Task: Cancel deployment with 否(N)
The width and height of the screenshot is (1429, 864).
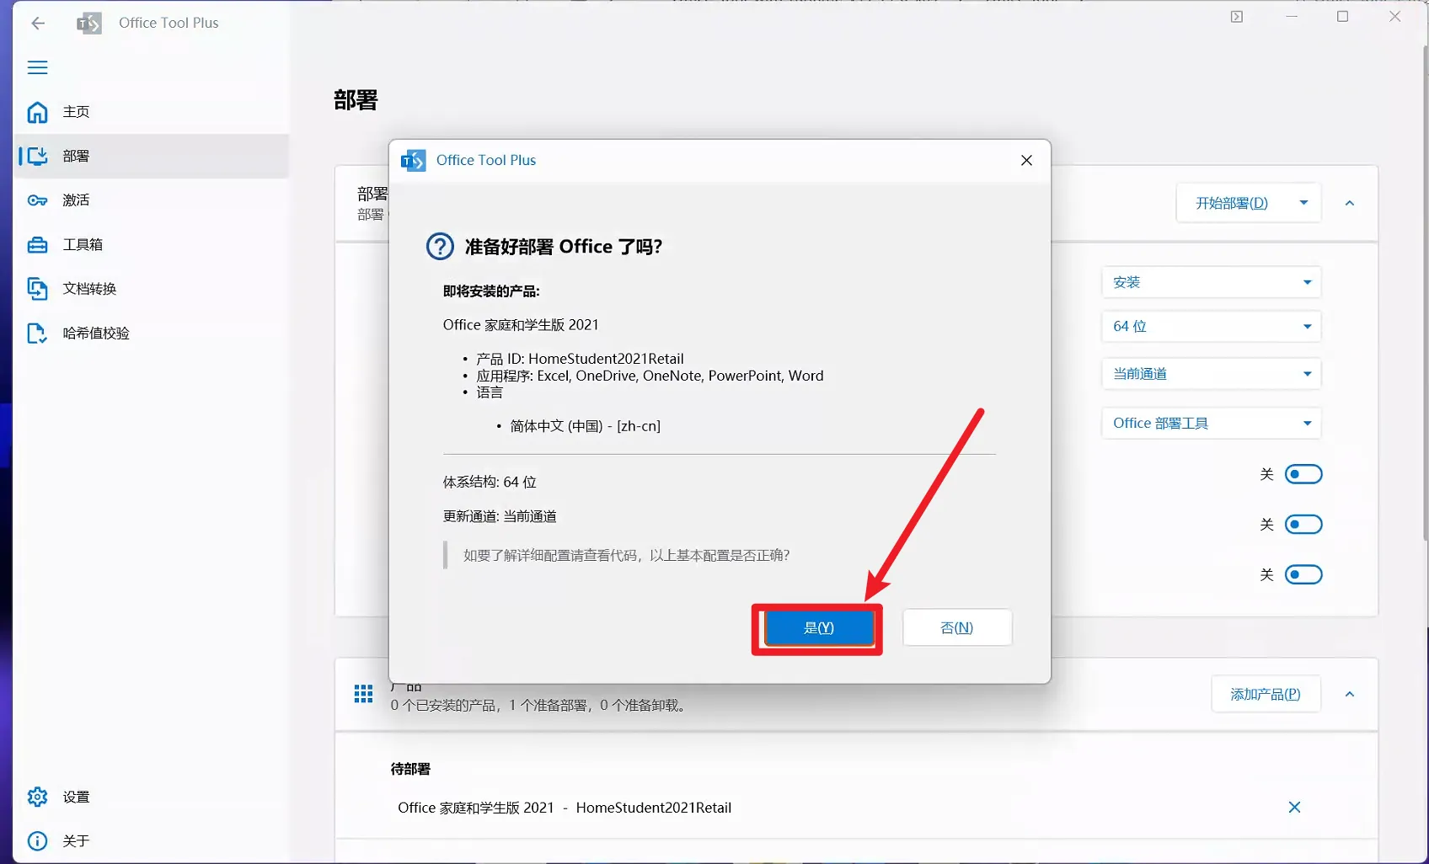Action: pyautogui.click(x=957, y=628)
